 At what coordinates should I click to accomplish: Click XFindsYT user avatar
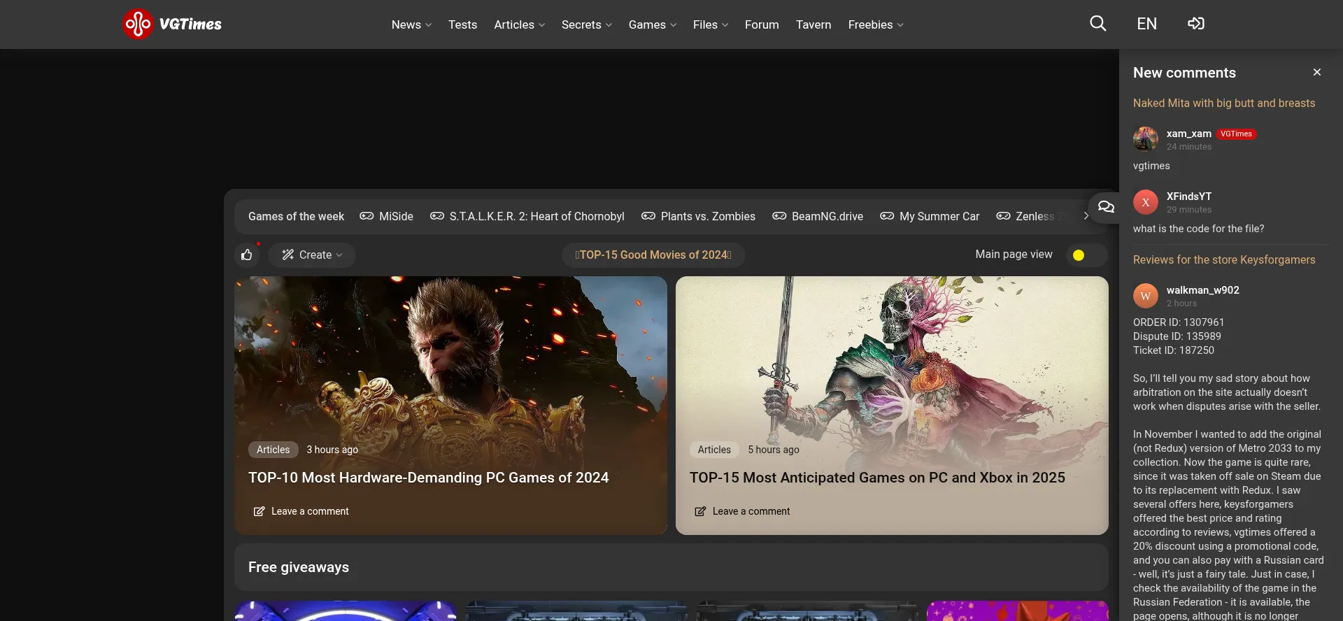[1146, 202]
